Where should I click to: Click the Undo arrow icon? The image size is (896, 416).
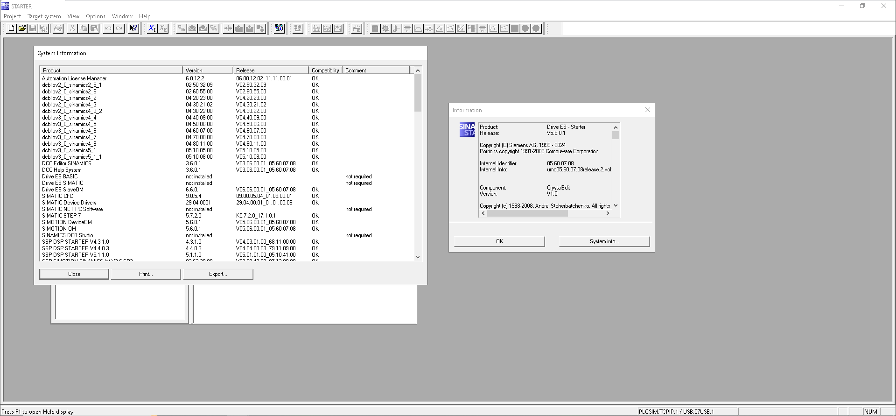[x=108, y=28]
